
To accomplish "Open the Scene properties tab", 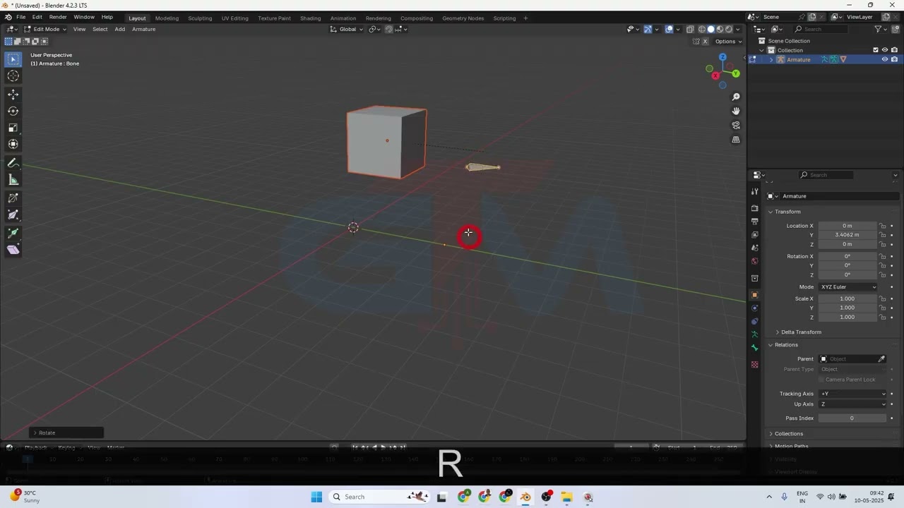I will tap(754, 248).
